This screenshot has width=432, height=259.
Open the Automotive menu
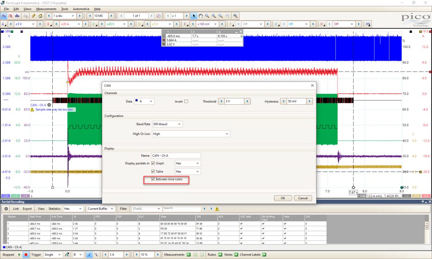(x=81, y=9)
